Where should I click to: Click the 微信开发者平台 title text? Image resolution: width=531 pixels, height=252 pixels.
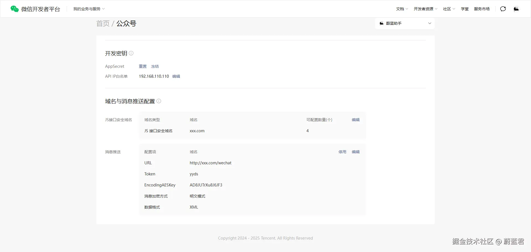[41, 9]
